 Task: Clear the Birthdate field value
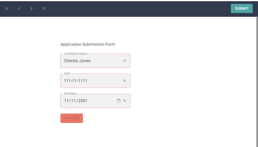click(125, 101)
